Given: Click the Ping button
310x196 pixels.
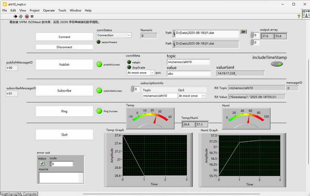Looking at the screenshot, I should coord(64,111).
